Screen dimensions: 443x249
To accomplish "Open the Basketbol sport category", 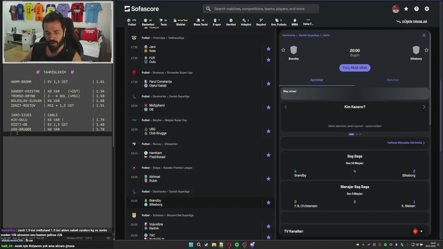I will [148, 22].
